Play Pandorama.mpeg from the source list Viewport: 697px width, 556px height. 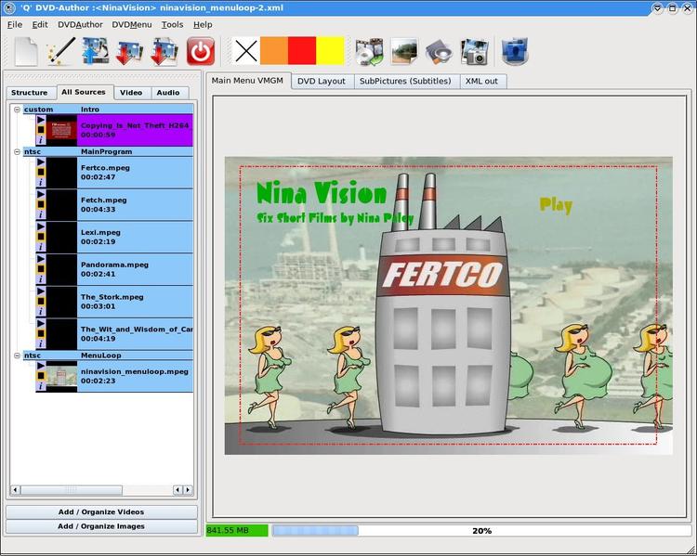(41, 259)
